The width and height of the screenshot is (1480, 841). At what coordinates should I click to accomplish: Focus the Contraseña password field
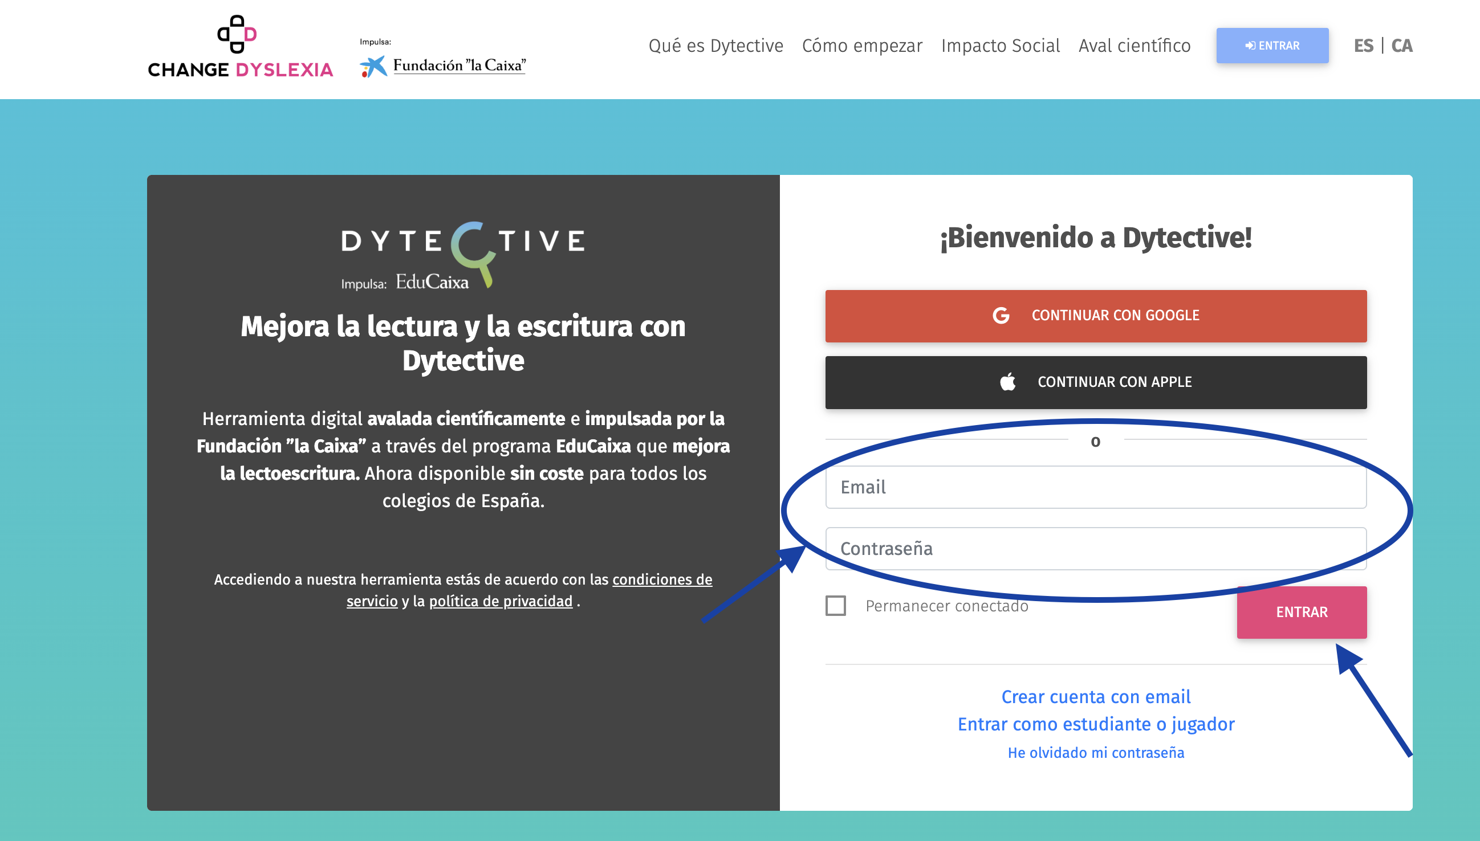(x=1096, y=549)
